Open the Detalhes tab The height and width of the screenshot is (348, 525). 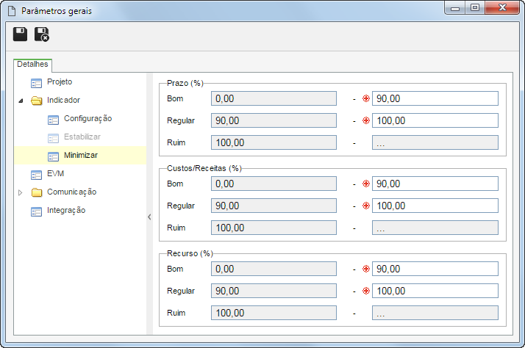point(32,64)
